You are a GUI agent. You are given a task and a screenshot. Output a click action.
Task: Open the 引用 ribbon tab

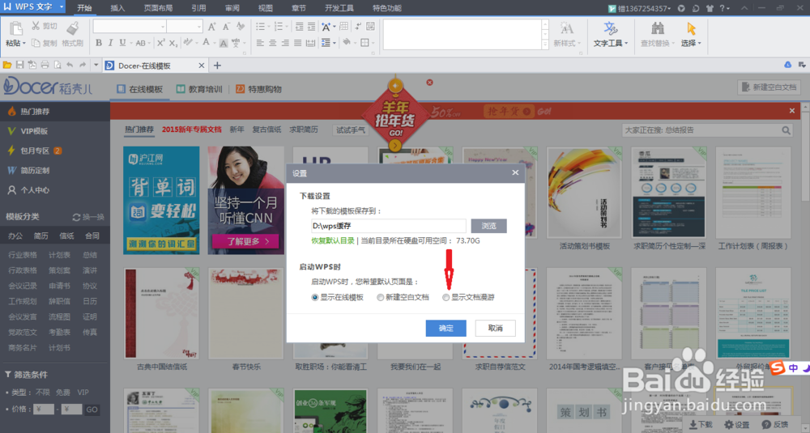click(x=198, y=8)
